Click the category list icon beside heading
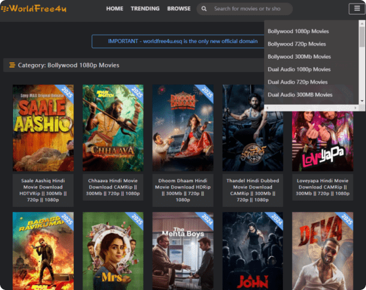This screenshot has width=366, height=290. tap(11, 65)
